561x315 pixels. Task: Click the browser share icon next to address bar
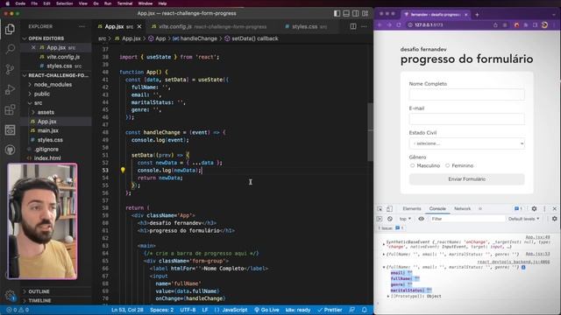495,25
